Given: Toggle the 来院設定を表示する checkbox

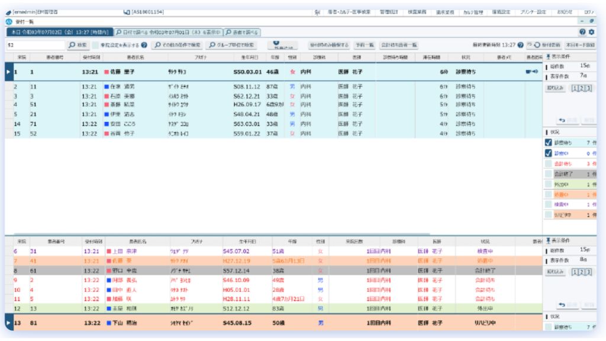Looking at the screenshot, I should (95, 45).
